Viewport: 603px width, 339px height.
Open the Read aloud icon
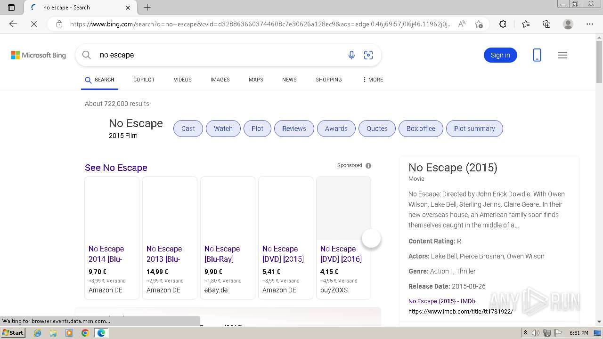[462, 24]
